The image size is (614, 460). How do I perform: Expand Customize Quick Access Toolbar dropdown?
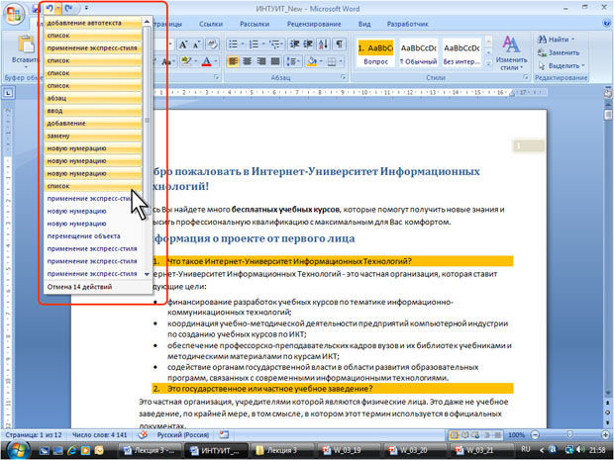tap(86, 8)
